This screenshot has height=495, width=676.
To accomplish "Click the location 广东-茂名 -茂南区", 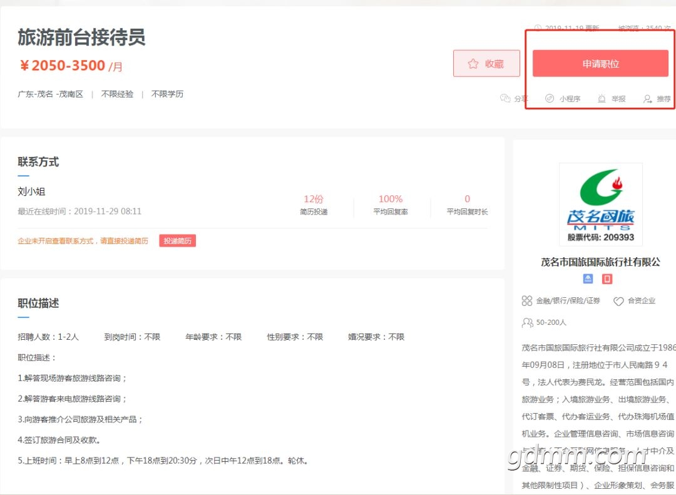I will (x=51, y=94).
